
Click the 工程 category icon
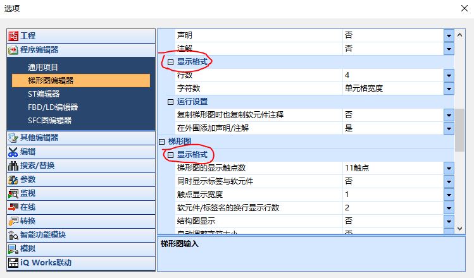(x=13, y=36)
